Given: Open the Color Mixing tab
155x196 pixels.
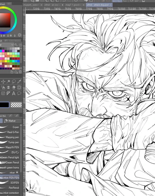Looking at the screenshot, I should pos(12,41).
